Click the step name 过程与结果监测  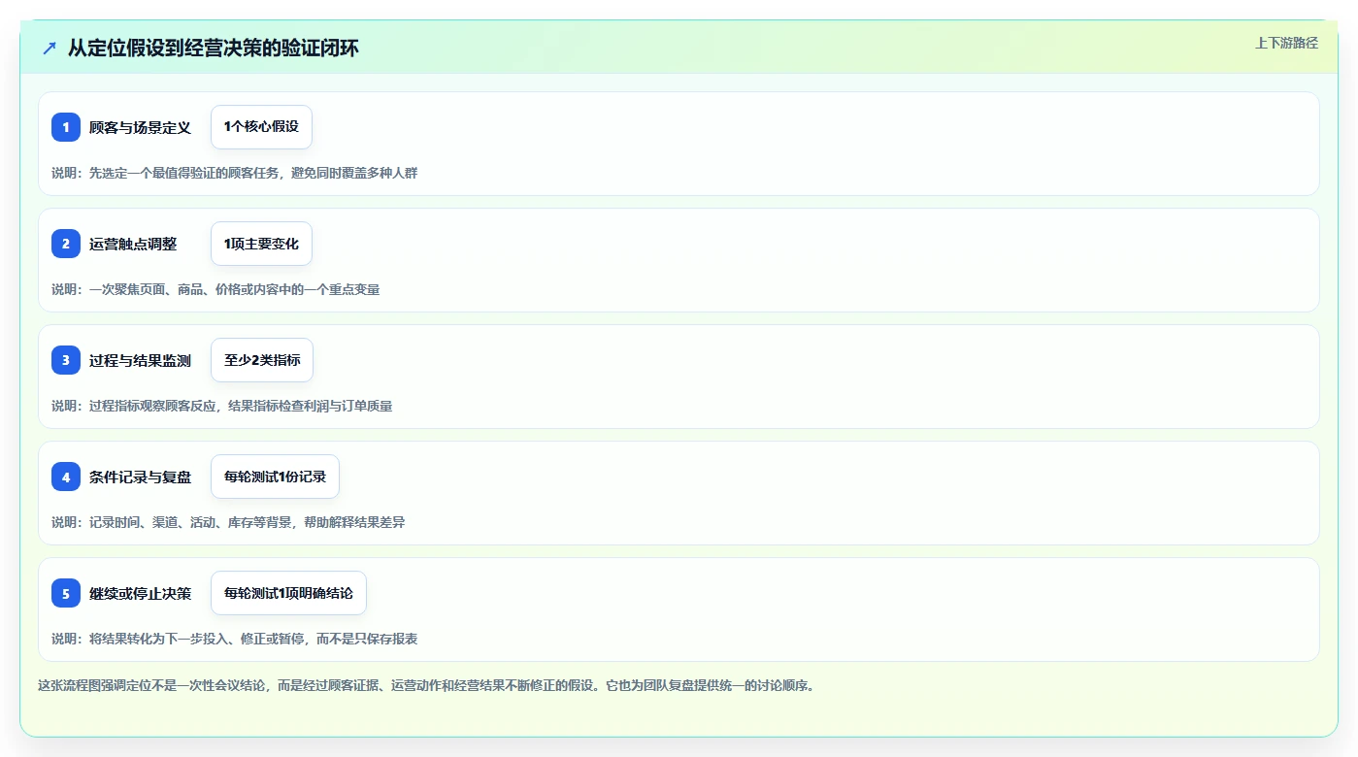pos(140,360)
